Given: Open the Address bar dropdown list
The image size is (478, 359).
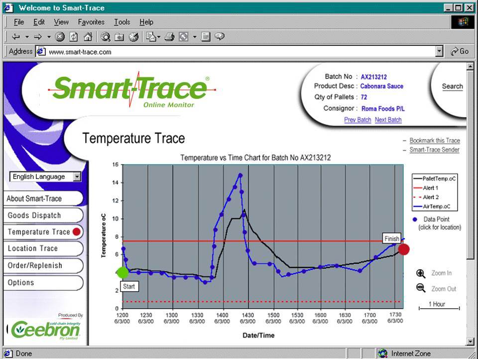Looking at the screenshot, I should (439, 51).
